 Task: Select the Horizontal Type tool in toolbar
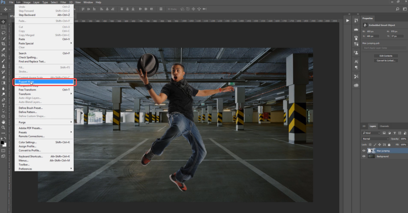click(x=3, y=105)
